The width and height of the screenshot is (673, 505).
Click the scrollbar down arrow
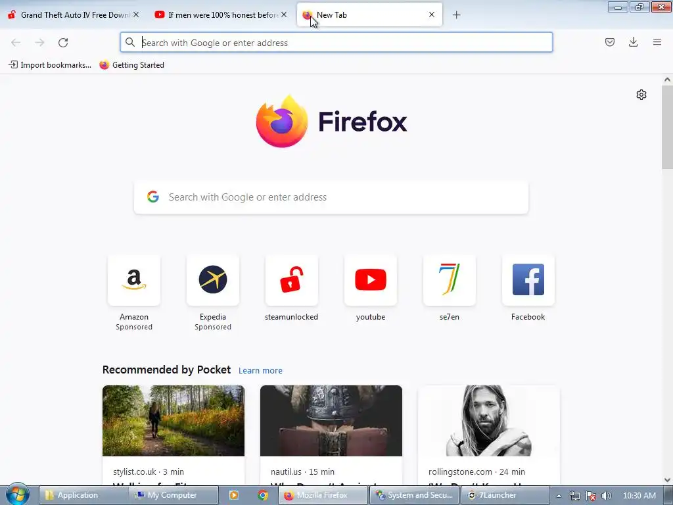[x=667, y=480]
